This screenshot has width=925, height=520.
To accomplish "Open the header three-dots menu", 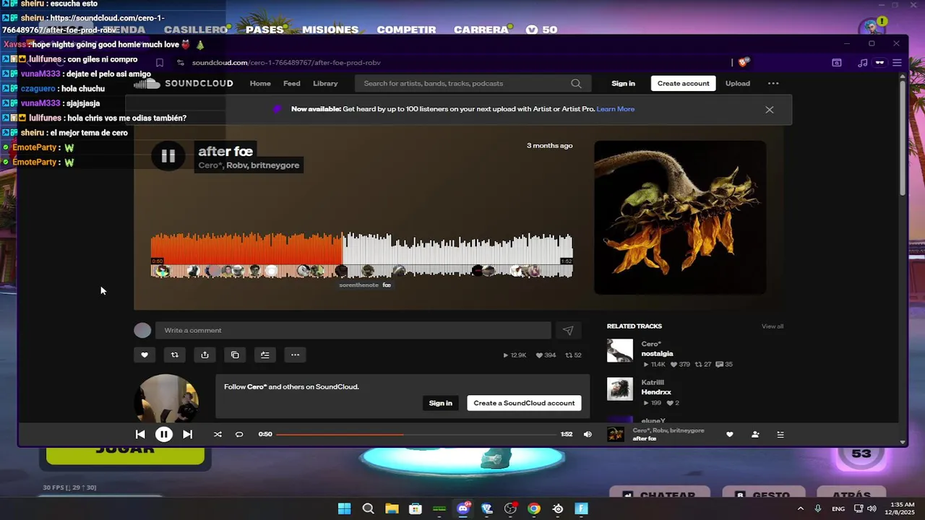I will coord(773,83).
